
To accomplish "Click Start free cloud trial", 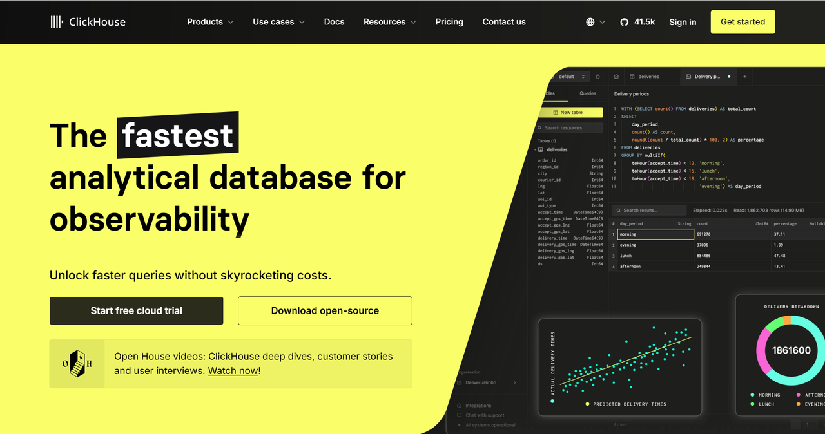I will tap(137, 311).
